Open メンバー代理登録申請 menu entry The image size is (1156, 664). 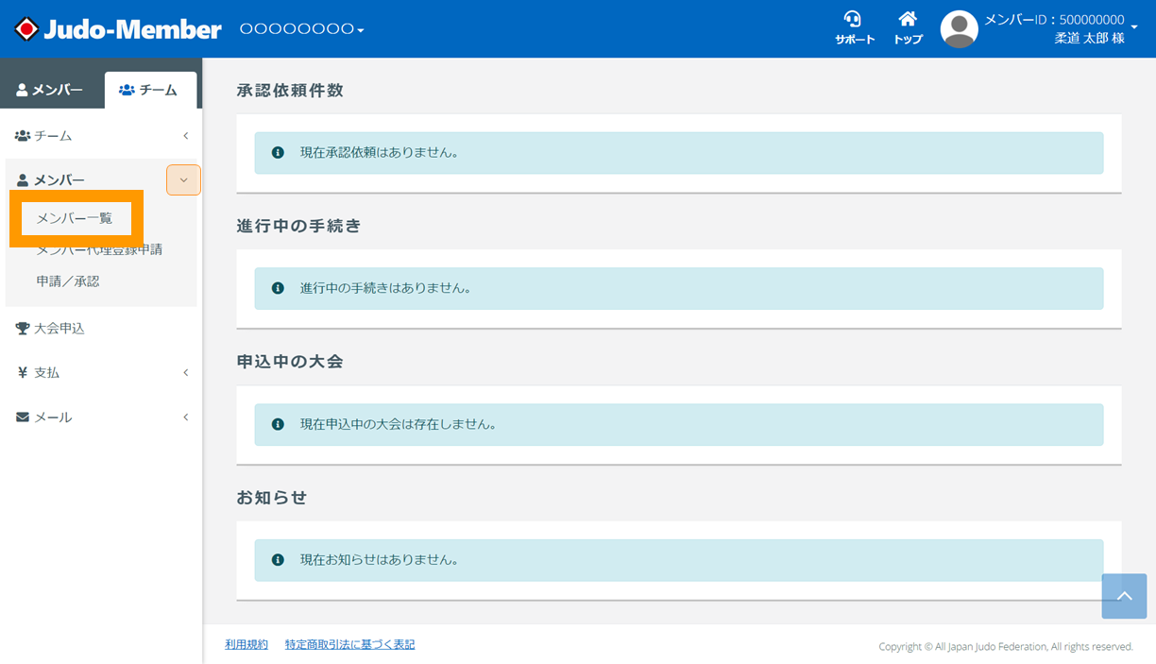[x=99, y=250]
